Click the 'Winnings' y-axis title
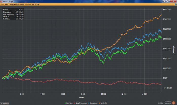The width and height of the screenshot is (177, 105). click(173, 50)
